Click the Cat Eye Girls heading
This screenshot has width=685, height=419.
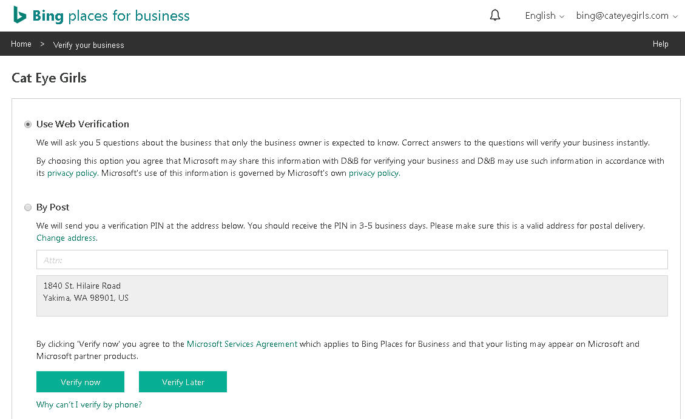[x=49, y=78]
